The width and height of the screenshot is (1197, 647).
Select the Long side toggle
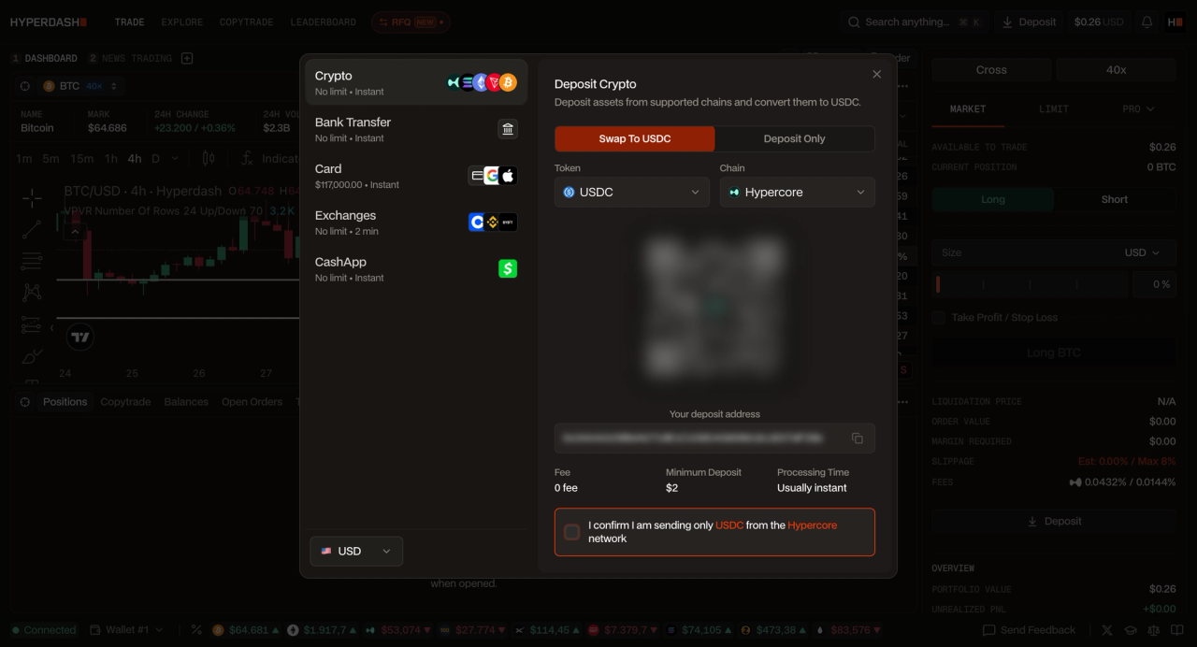993,199
